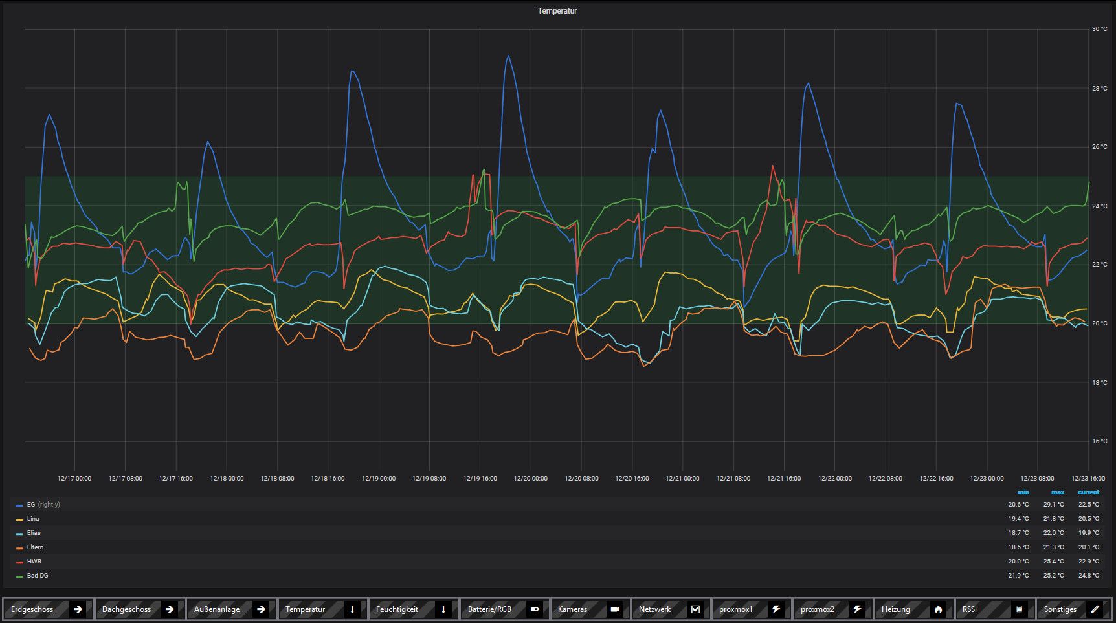Click the arrow icon on the Dachgeschoss button
The image size is (1116, 623).
[169, 609]
